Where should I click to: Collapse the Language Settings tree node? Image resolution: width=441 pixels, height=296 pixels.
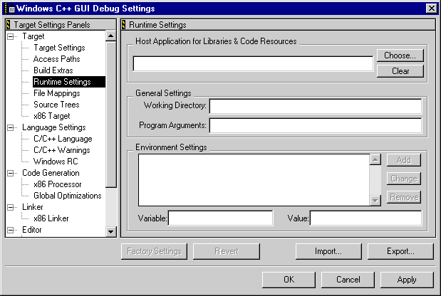pyautogui.click(x=11, y=128)
